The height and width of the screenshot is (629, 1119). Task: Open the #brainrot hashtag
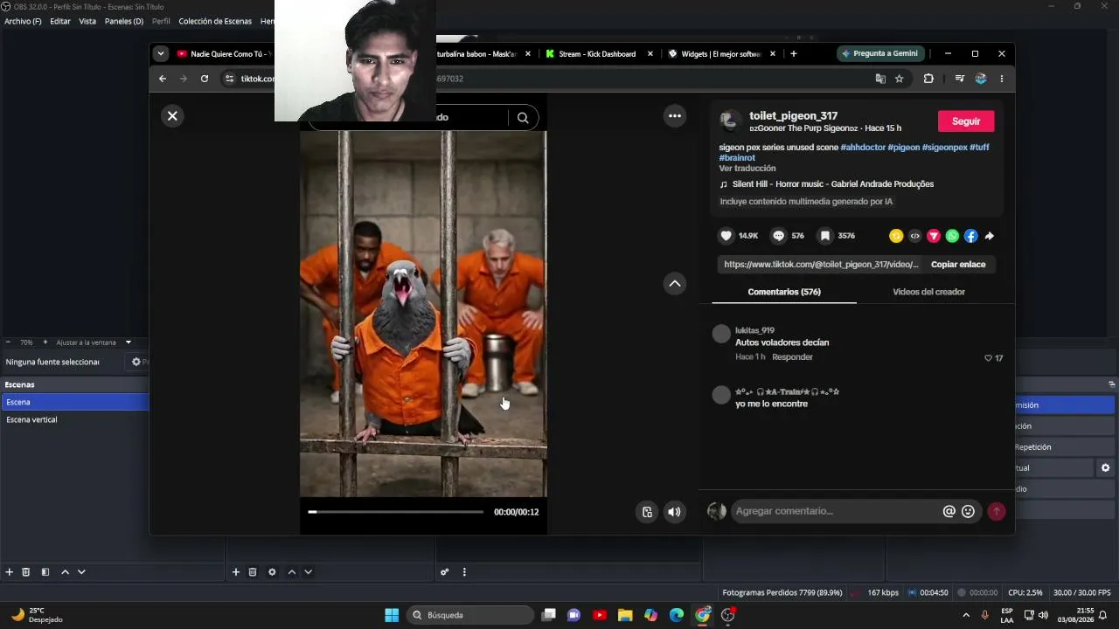[x=737, y=158]
